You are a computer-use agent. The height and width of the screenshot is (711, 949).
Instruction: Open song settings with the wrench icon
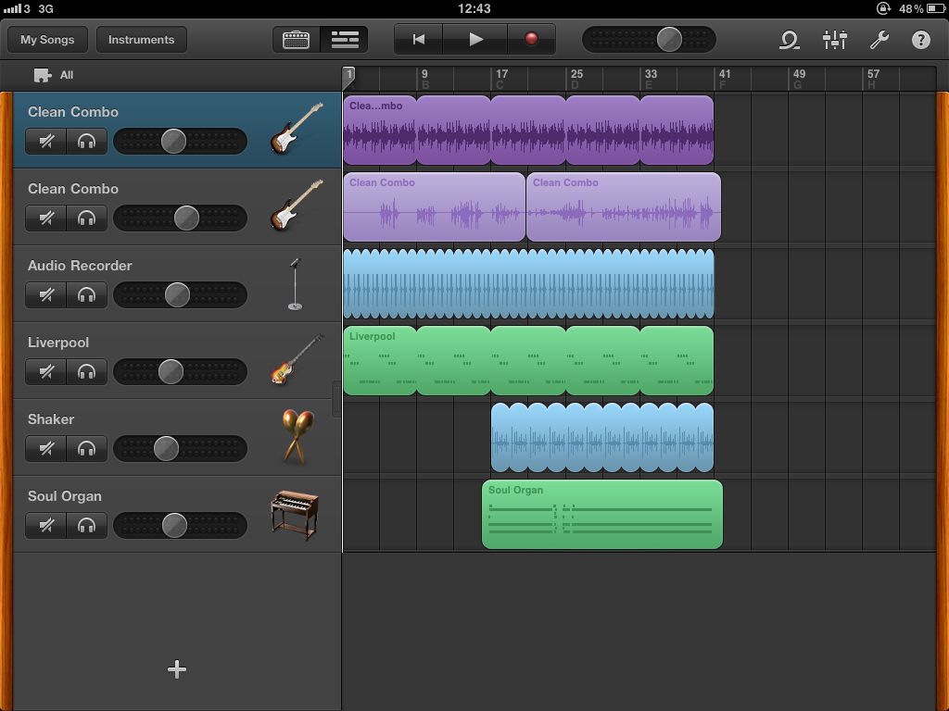click(x=880, y=40)
